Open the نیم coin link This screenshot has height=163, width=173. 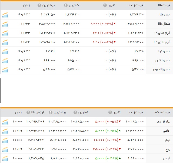[168, 140]
